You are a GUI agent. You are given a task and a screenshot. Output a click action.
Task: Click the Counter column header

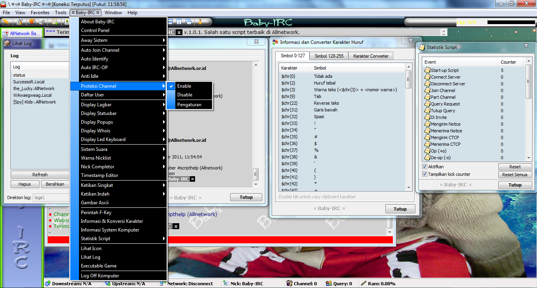coord(511,62)
